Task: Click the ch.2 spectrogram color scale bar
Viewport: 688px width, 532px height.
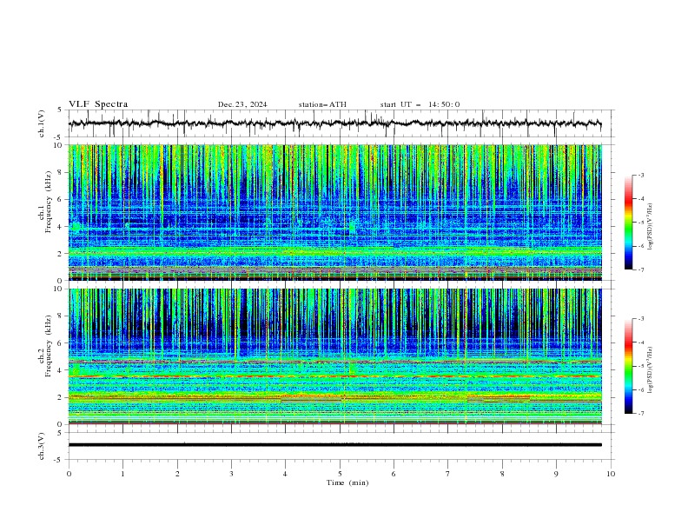Action: [x=628, y=366]
